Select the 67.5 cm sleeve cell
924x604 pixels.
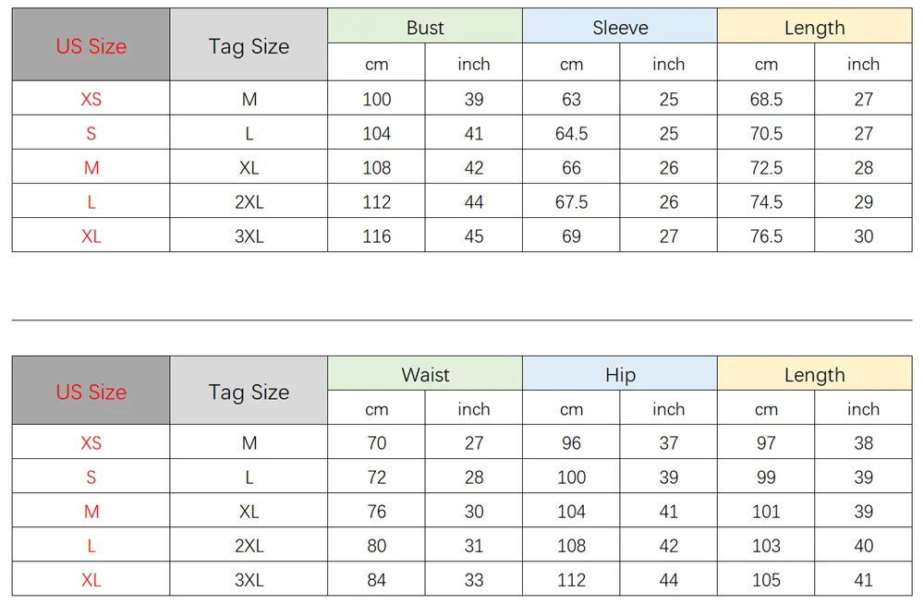point(571,202)
